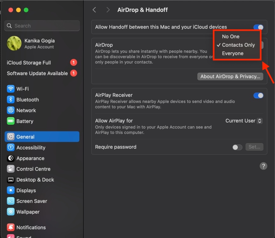Open Wi-Fi settings from the sidebar
The width and height of the screenshot is (275, 238).
click(x=22, y=89)
